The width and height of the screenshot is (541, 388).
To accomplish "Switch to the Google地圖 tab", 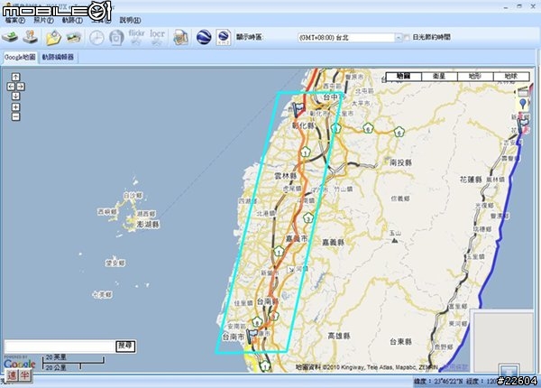I will (x=20, y=57).
